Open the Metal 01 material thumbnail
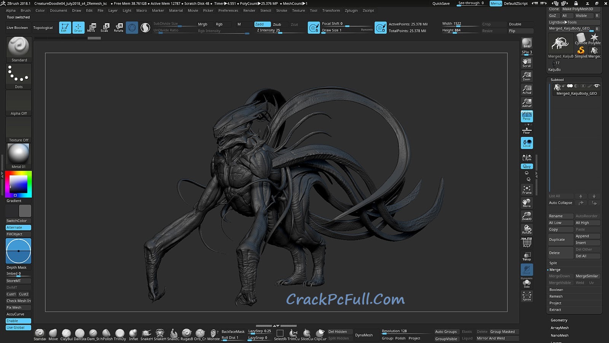 coord(19,154)
